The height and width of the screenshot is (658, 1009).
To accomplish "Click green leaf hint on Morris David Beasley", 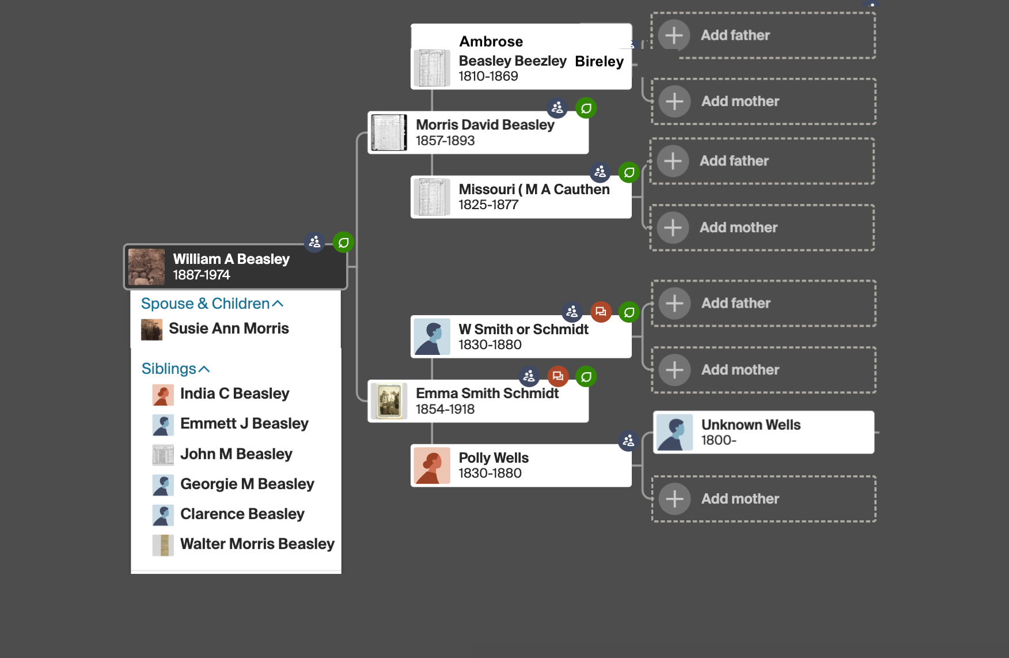I will (x=586, y=108).
